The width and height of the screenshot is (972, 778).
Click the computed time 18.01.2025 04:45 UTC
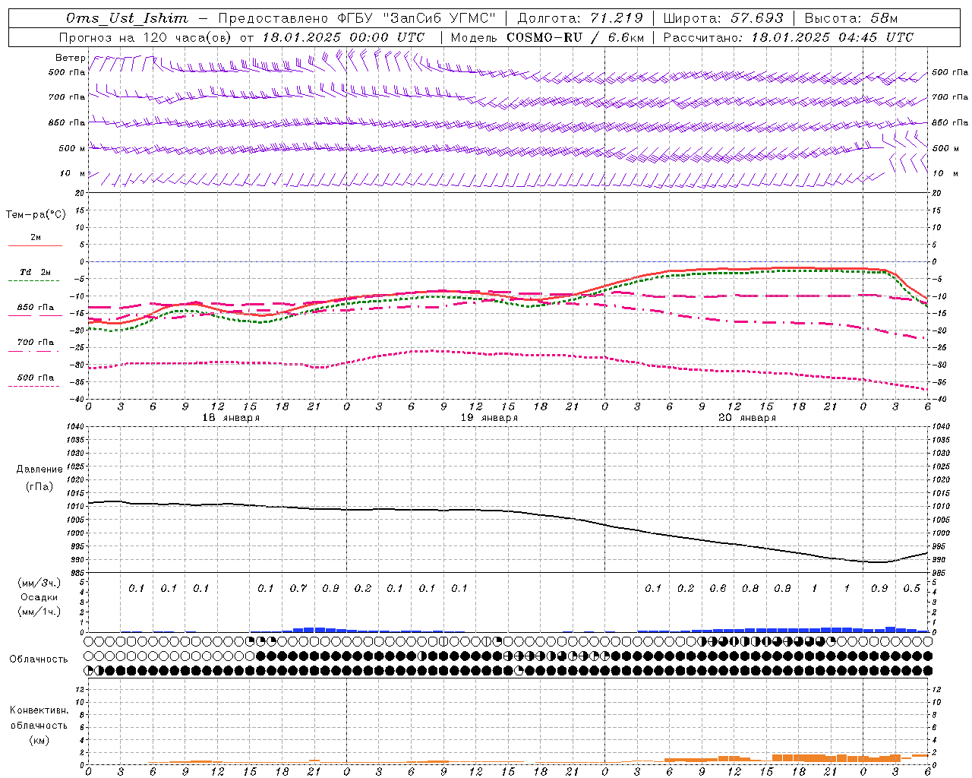point(832,37)
